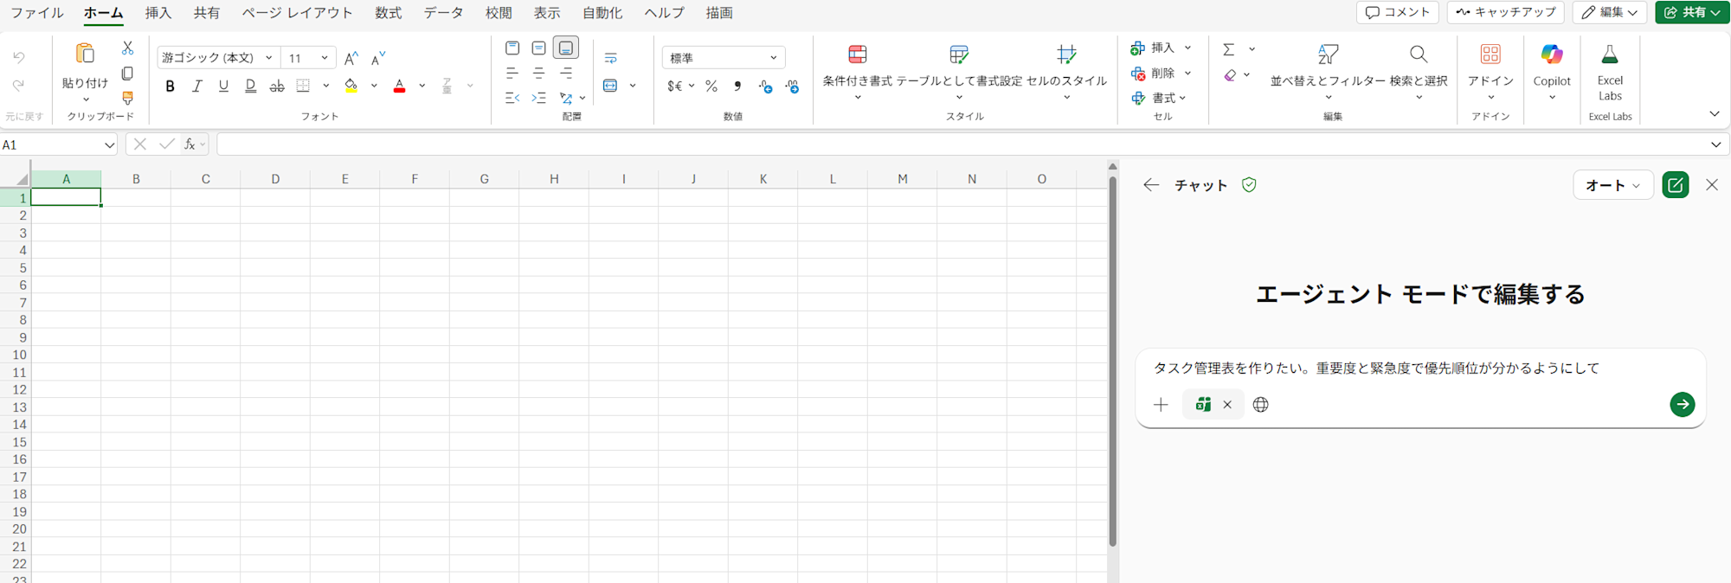Click the Accounting currency format icon
Viewport: 1731px width, 583px height.
[x=675, y=86]
